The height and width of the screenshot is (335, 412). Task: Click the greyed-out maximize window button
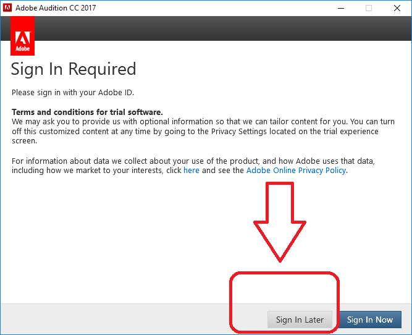coord(369,8)
